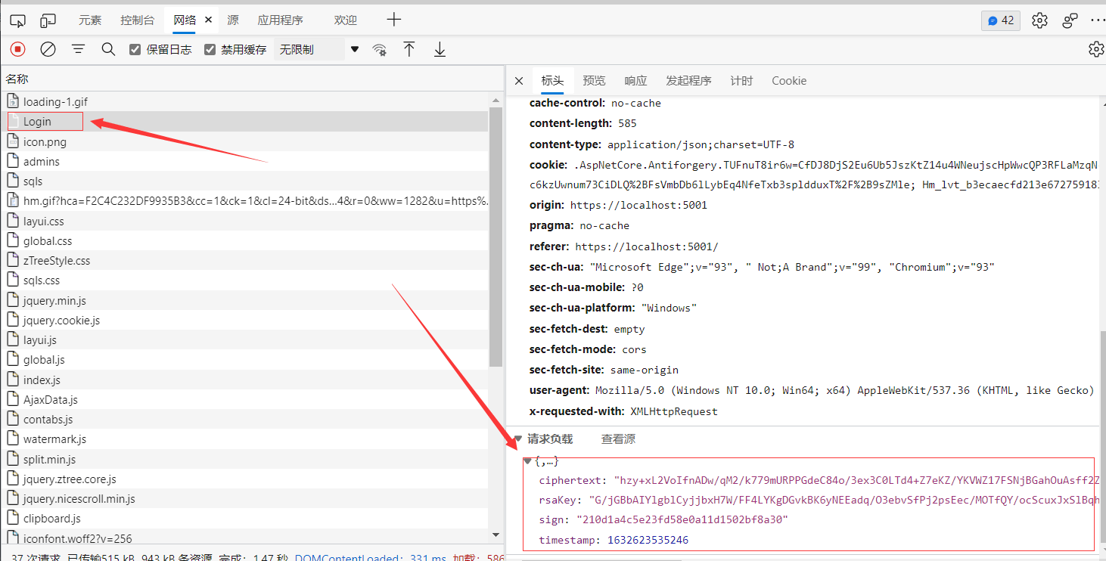1106x561 pixels.
Task: Select the jquery.cookie.js request
Action: click(244, 320)
